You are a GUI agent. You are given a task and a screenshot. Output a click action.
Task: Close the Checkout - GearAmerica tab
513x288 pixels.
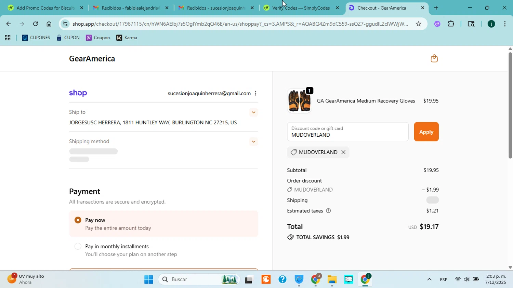point(422,8)
